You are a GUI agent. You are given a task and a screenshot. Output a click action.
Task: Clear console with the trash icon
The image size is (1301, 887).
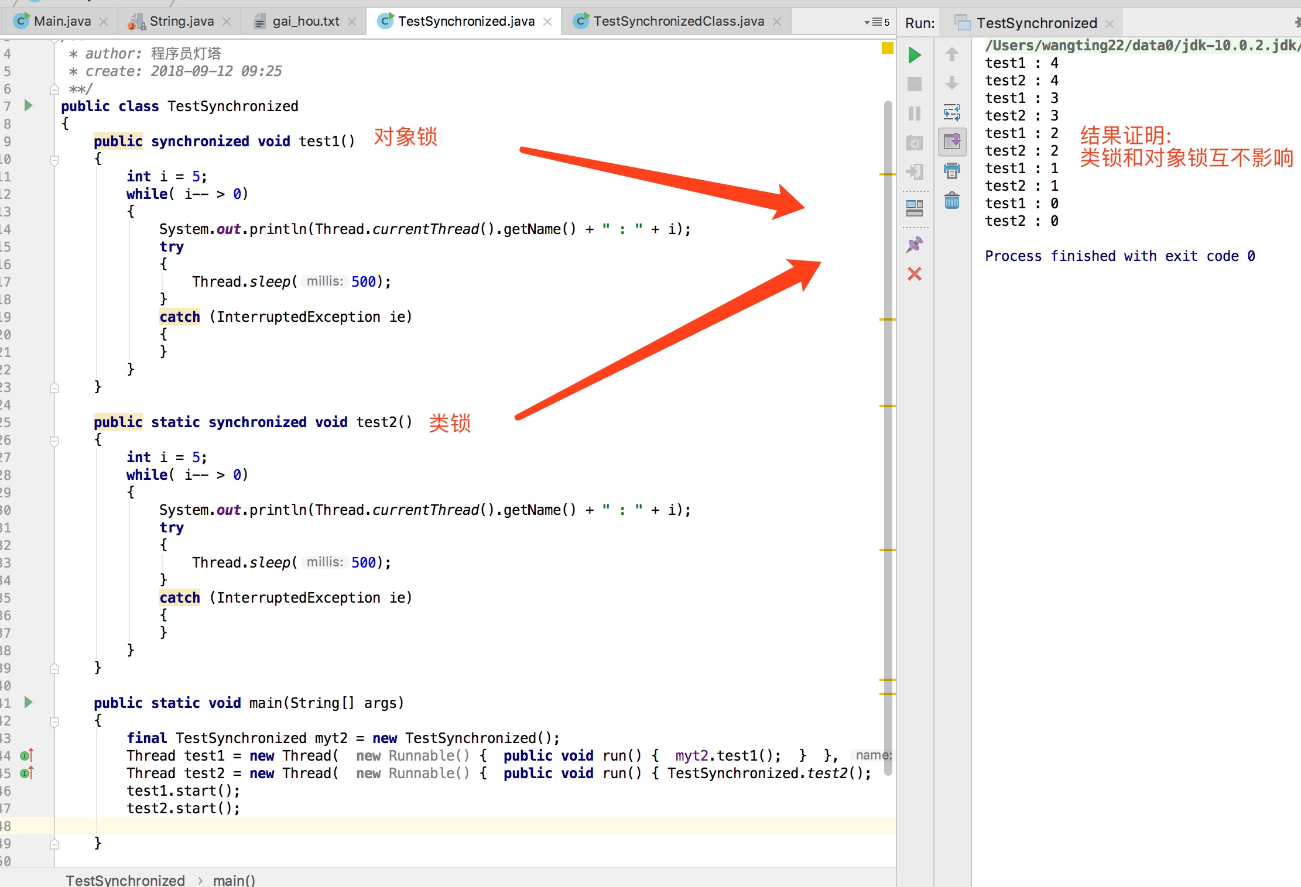[952, 201]
